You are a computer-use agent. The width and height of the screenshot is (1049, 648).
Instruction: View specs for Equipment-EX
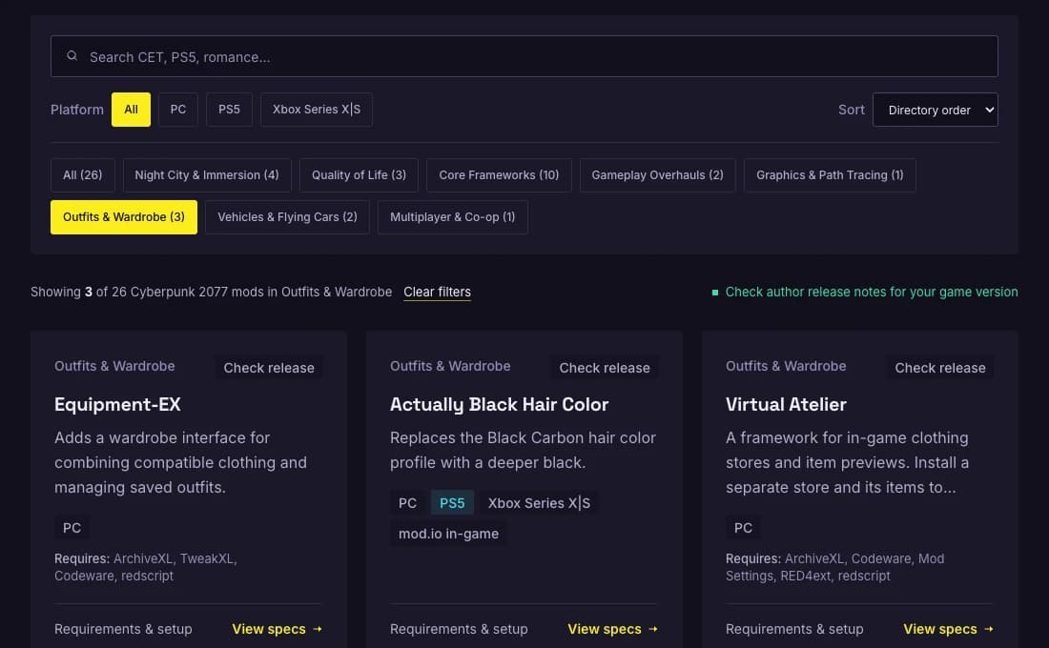pyautogui.click(x=277, y=629)
